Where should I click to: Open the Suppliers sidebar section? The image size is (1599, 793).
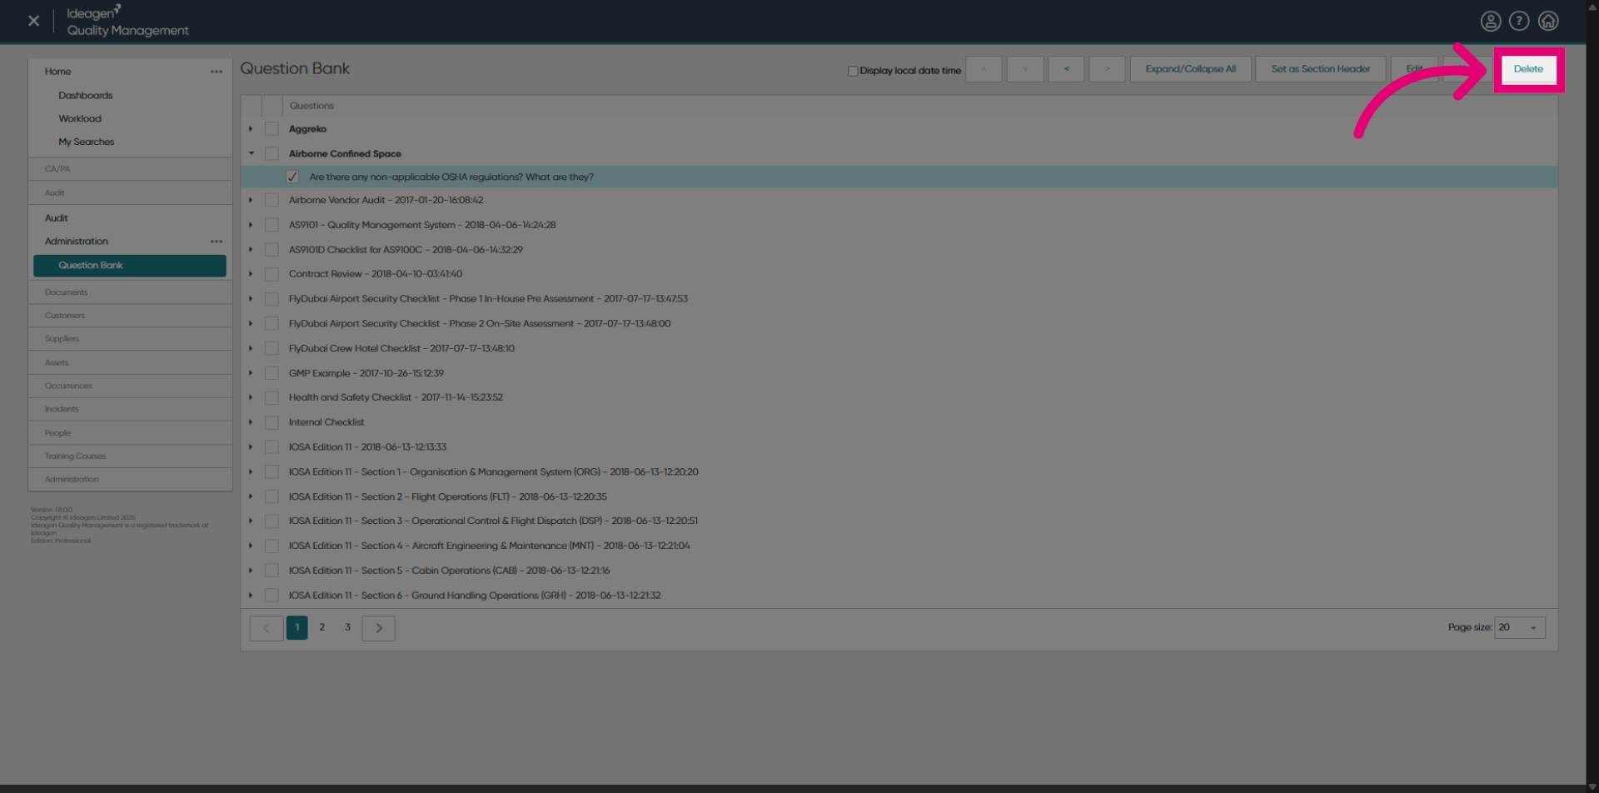pos(130,339)
